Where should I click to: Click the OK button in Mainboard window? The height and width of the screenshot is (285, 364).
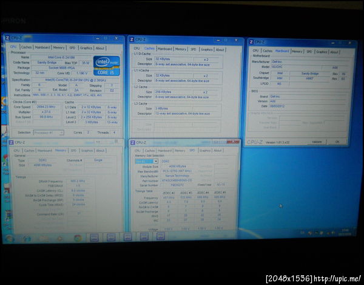tap(337, 142)
